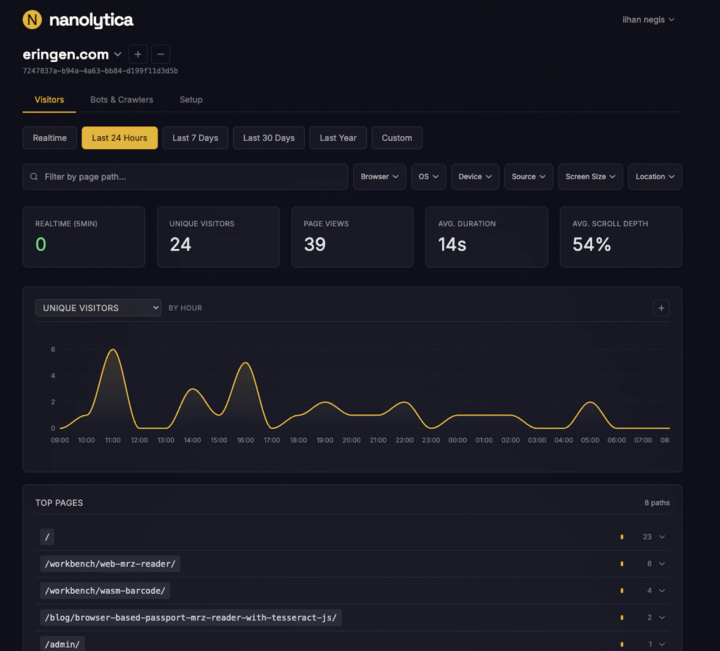Image resolution: width=720 pixels, height=651 pixels.
Task: Open the Custom date range
Action: click(x=396, y=138)
